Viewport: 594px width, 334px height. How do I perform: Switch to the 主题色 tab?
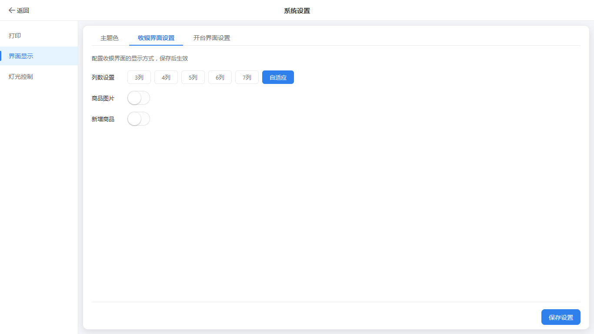coord(110,38)
